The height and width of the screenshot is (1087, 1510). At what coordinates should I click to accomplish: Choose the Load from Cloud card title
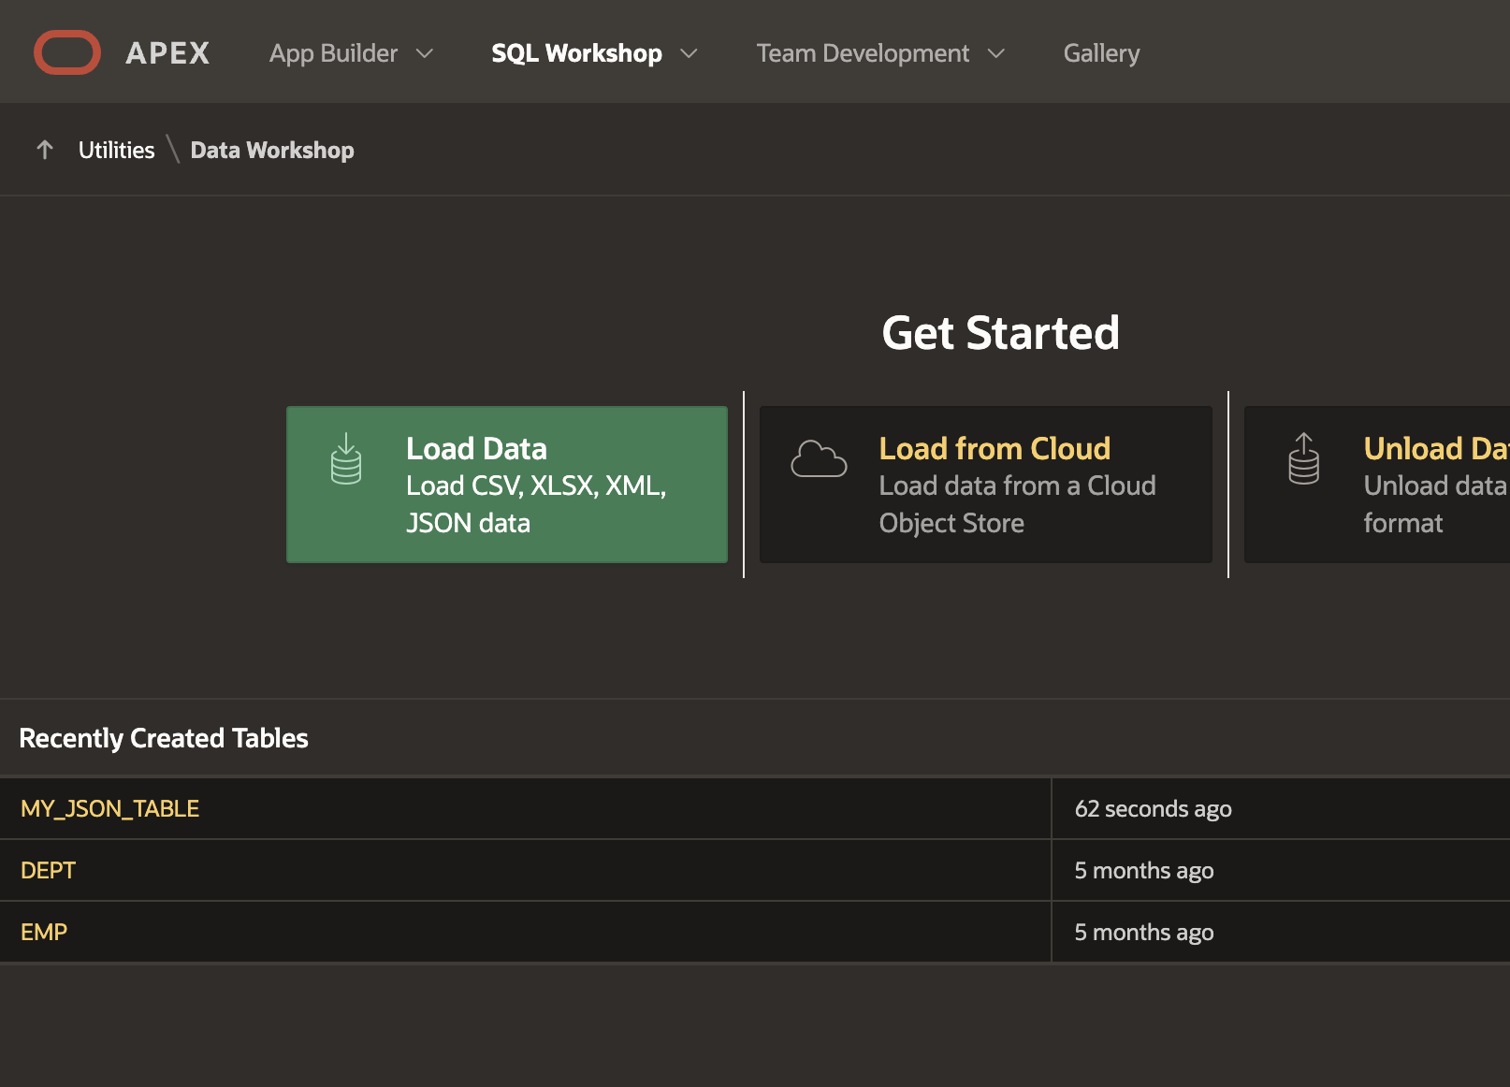click(995, 448)
